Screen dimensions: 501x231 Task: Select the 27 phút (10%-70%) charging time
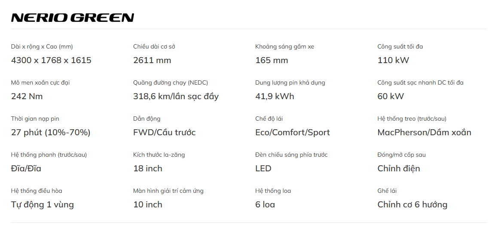tap(51, 132)
